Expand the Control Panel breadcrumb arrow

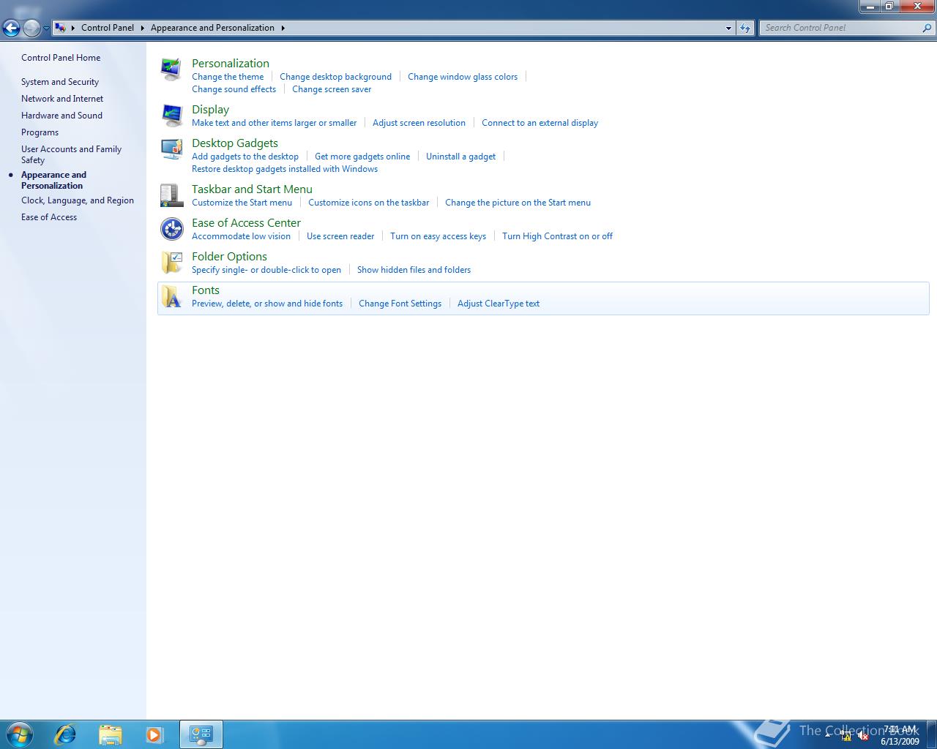click(x=143, y=28)
